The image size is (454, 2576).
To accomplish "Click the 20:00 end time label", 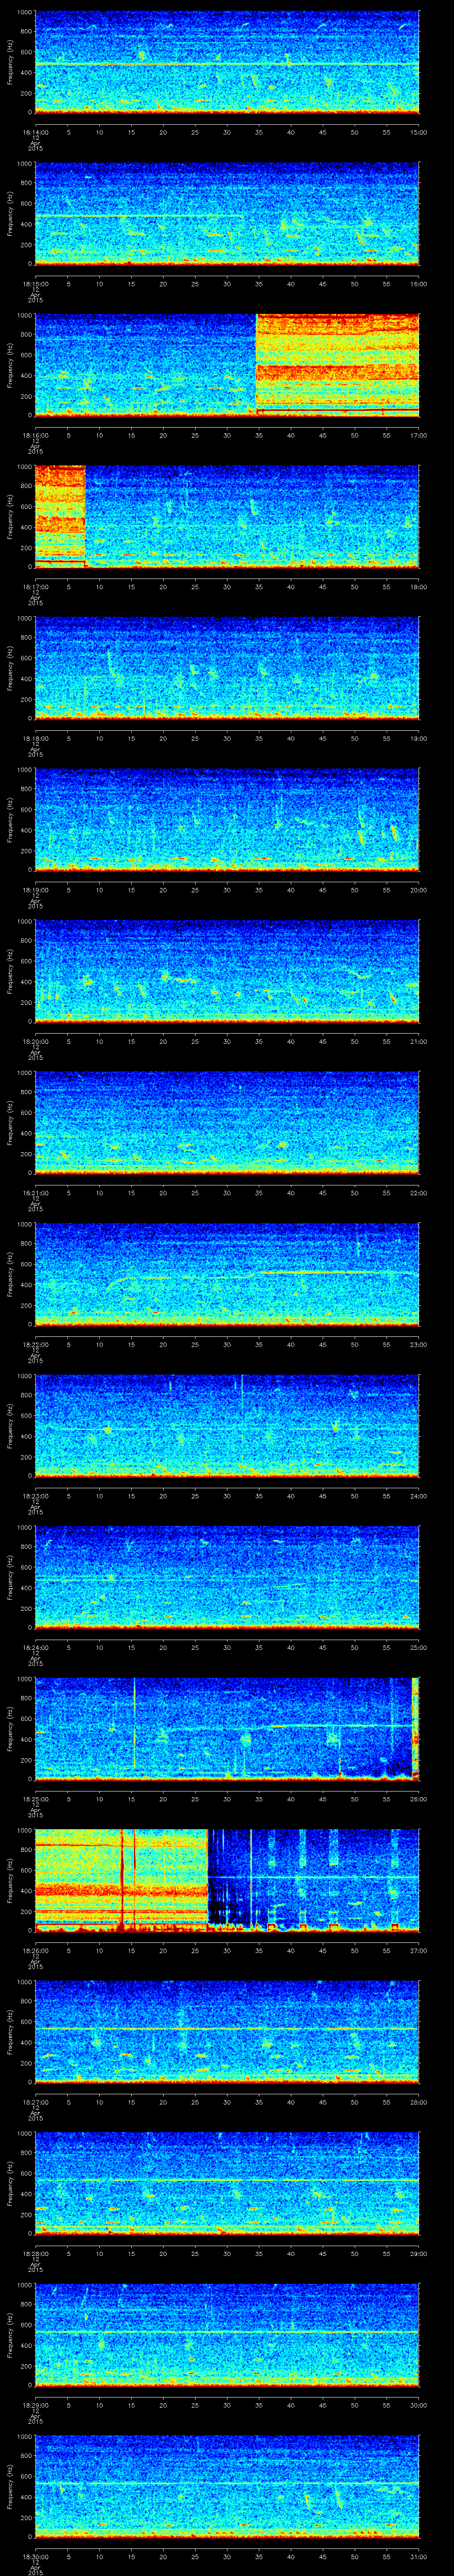I will pyautogui.click(x=419, y=890).
